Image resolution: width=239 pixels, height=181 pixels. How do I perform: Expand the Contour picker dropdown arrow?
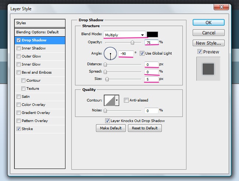117,100
